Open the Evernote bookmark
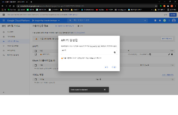 tap(12, 10)
